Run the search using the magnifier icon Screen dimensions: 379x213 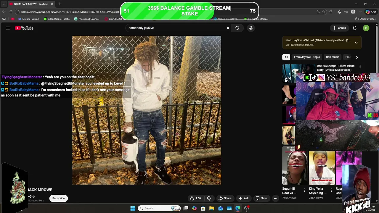coord(237,28)
